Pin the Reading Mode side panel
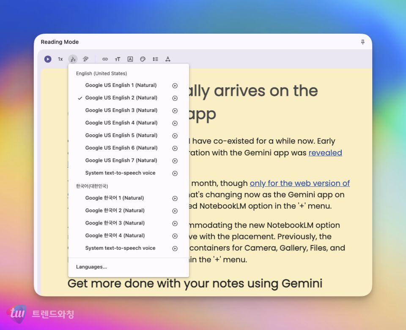 [362, 42]
